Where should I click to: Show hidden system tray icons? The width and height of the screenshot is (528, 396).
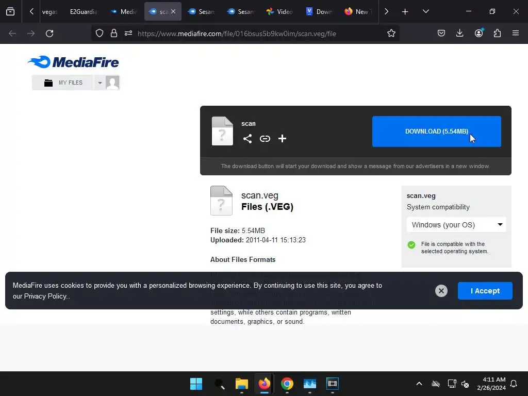point(419,384)
